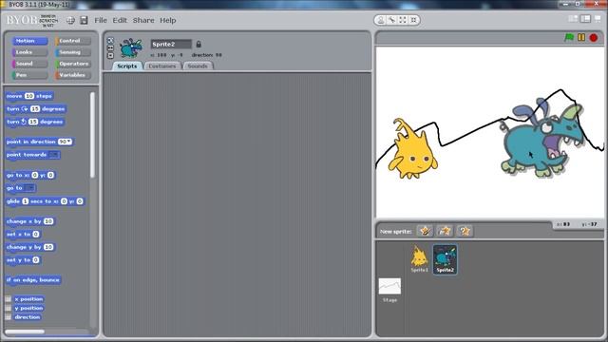Select Sprite2 in the sprite list

tap(445, 259)
